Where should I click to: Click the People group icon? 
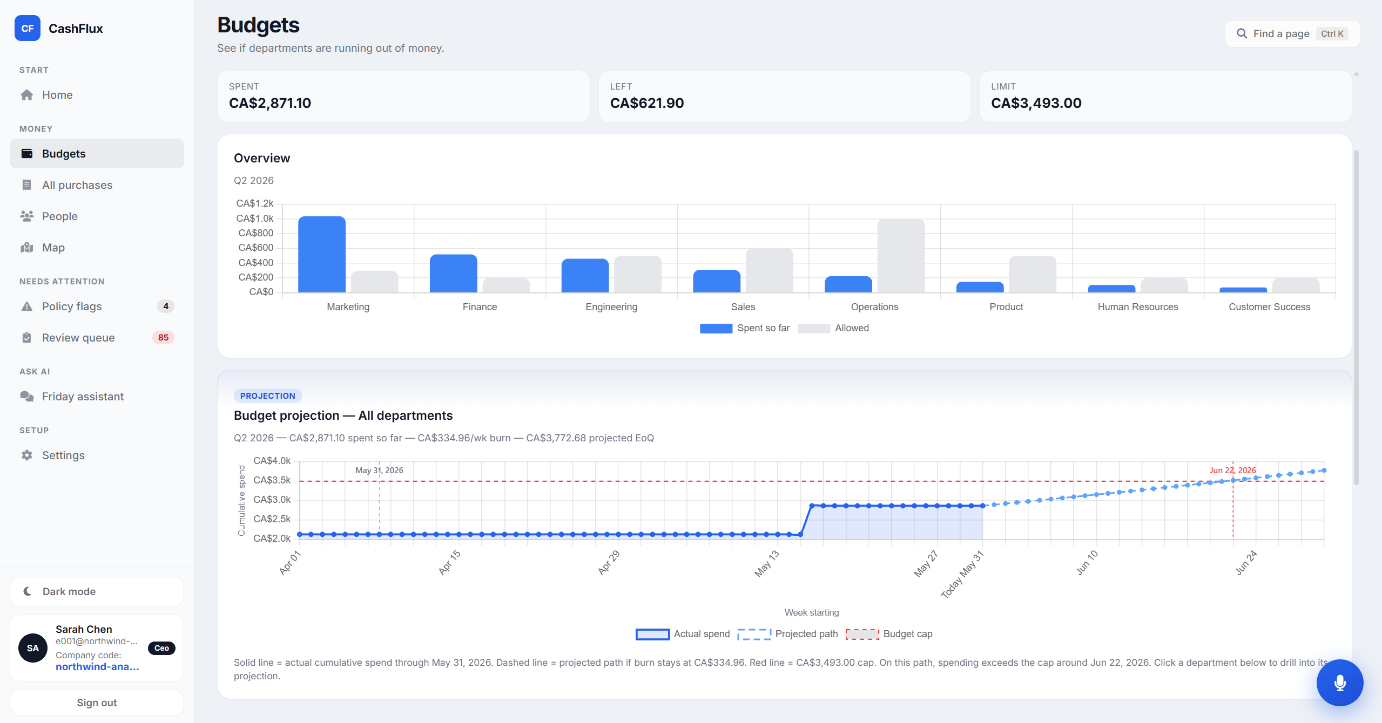click(x=26, y=216)
